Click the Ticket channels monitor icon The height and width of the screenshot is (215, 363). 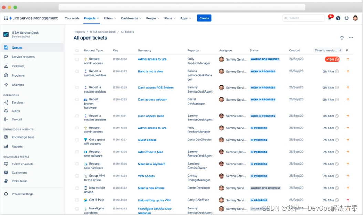pos(6,164)
